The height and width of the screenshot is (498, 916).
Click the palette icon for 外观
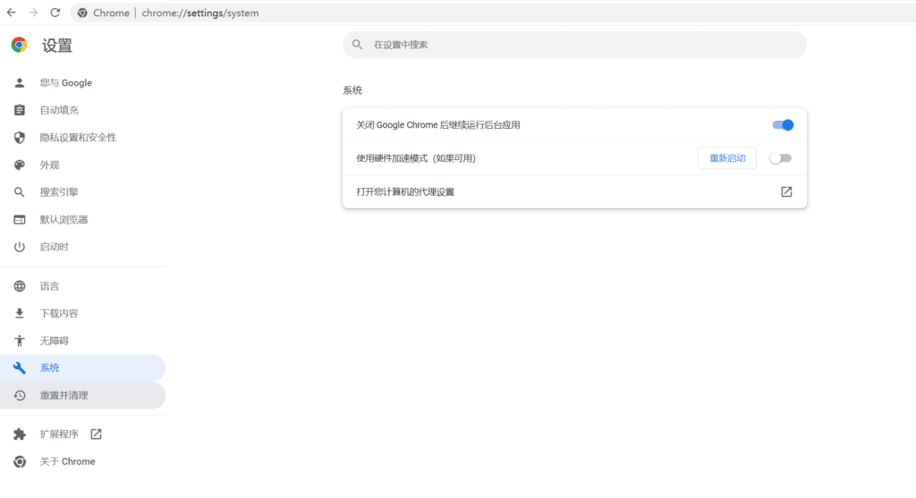click(20, 165)
